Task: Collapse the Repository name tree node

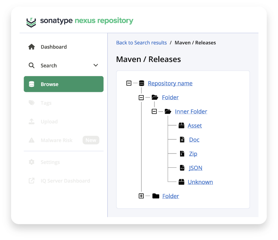Action: click(x=128, y=83)
